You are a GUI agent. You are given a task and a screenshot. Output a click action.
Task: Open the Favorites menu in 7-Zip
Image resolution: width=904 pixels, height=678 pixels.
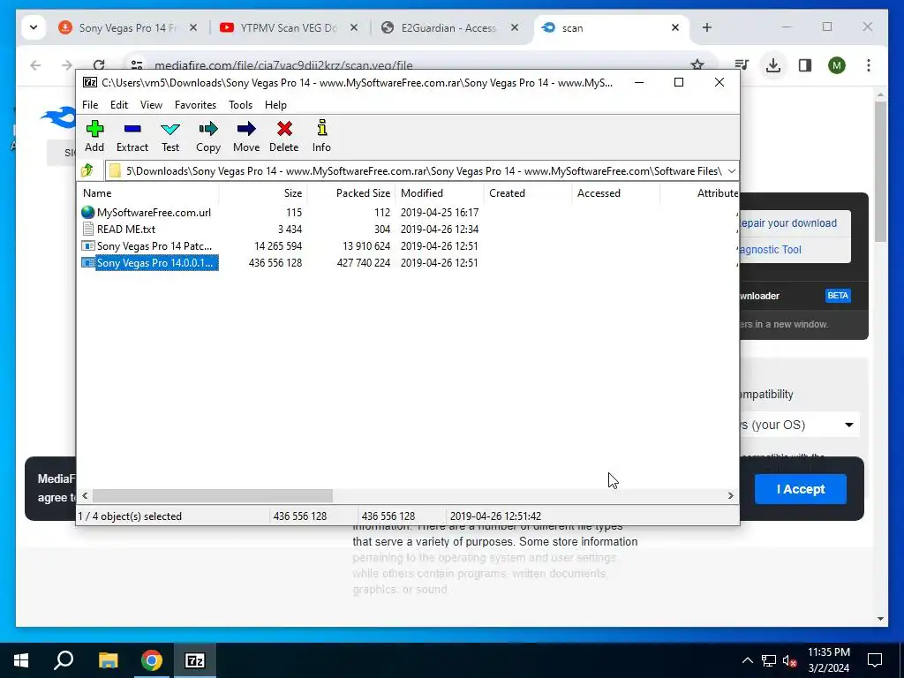195,105
